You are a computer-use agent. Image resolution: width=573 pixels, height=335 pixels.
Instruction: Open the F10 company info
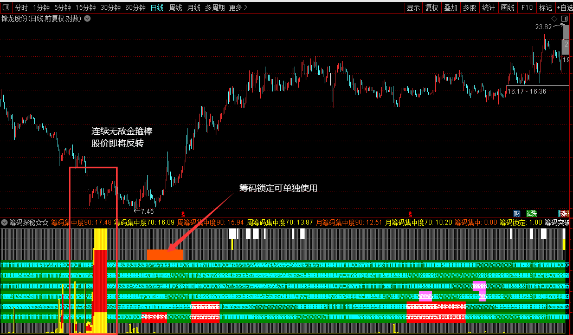[527, 8]
